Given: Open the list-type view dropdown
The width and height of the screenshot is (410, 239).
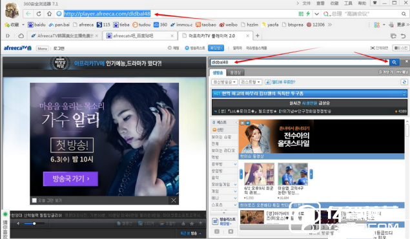Looking at the screenshot, I should pos(251,82).
